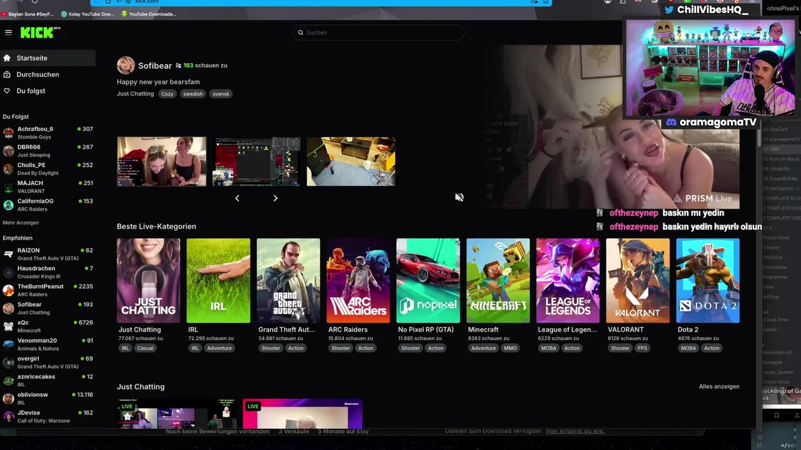Open Hausdrachen channel in recommended list
801x450 pixels.
48,272
